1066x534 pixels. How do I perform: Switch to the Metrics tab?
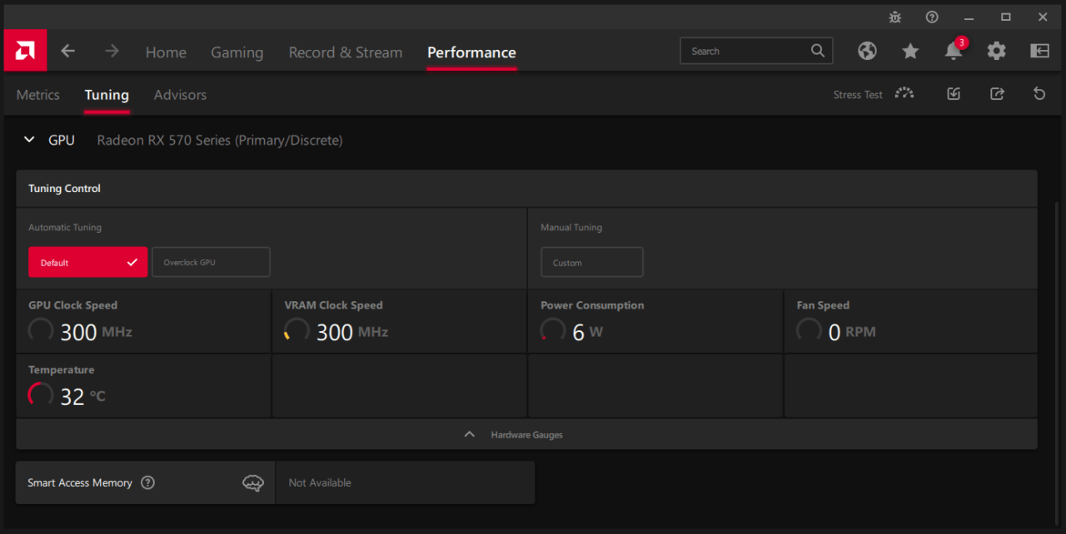[x=38, y=95]
